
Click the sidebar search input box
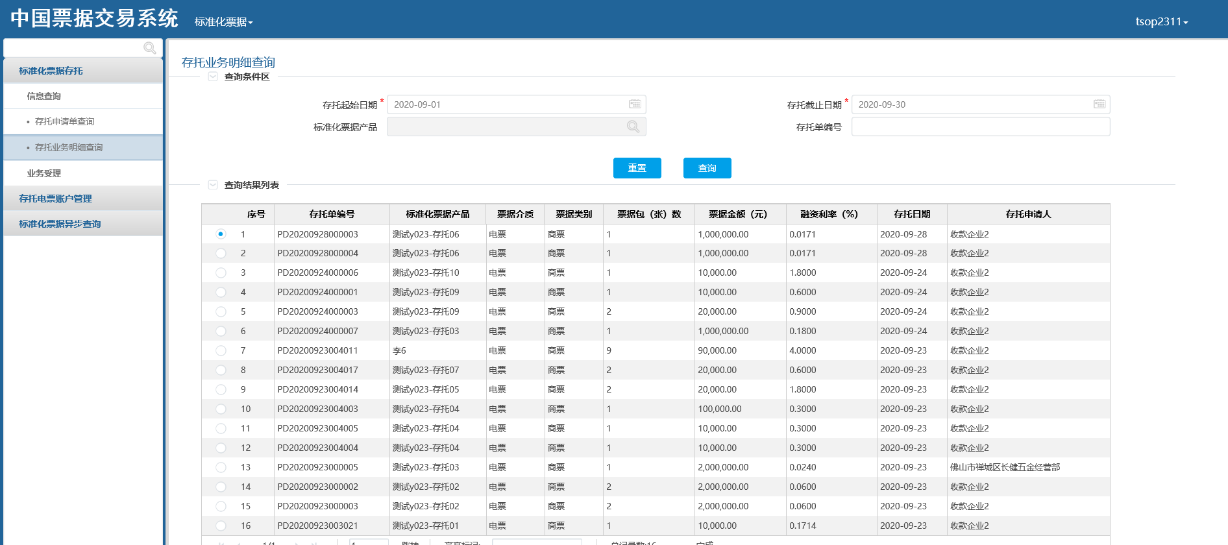point(83,48)
